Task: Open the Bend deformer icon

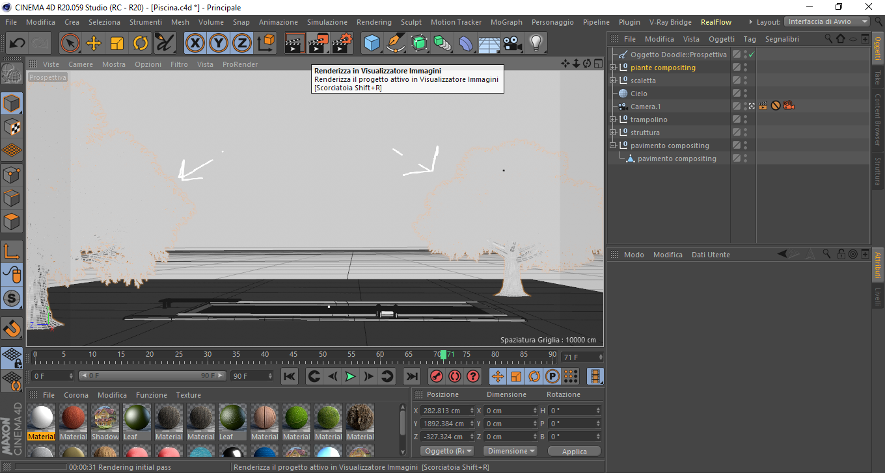Action: pyautogui.click(x=466, y=44)
